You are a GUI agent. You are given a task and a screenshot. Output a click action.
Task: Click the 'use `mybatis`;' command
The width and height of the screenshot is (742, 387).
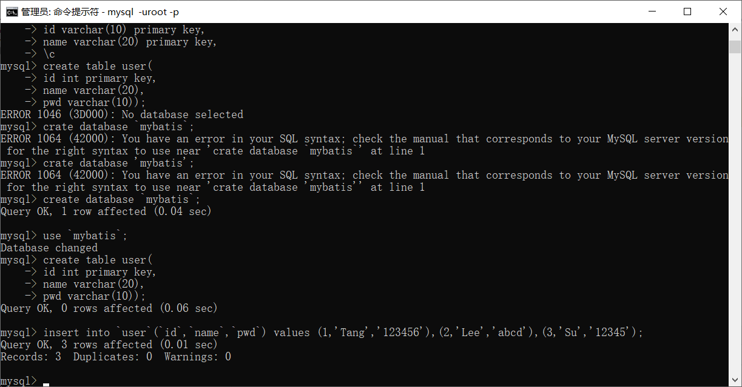(x=86, y=236)
